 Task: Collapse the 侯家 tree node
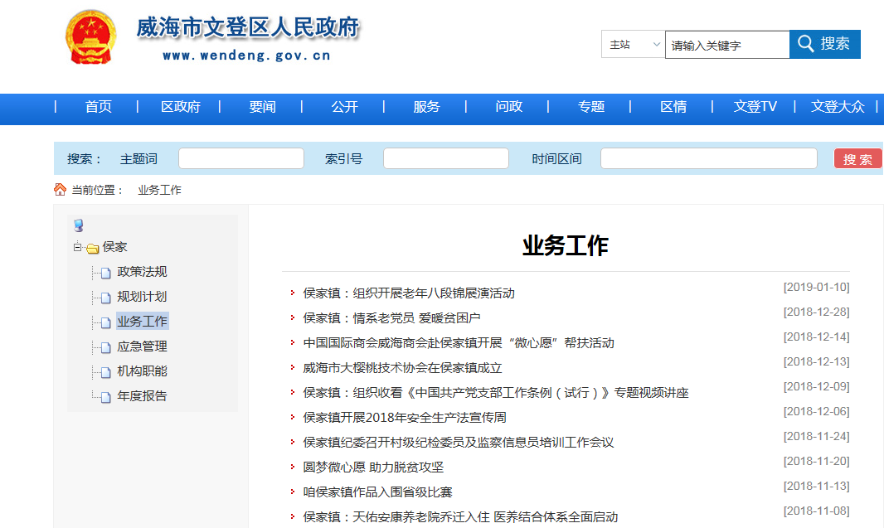[77, 247]
